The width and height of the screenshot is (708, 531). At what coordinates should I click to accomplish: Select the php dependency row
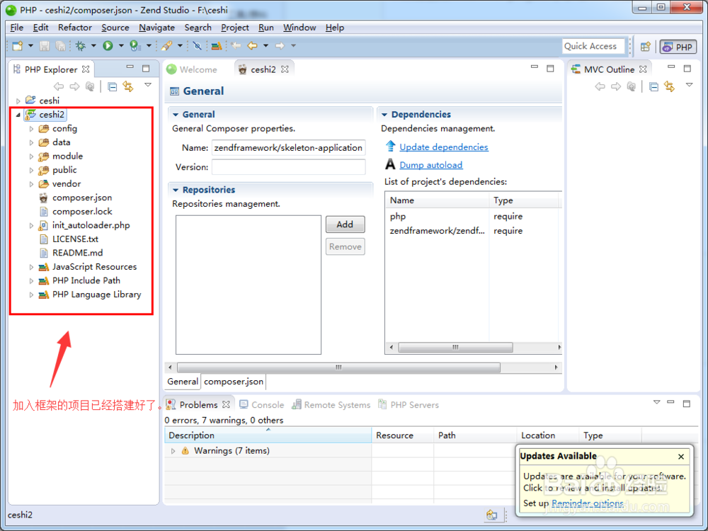(x=473, y=217)
